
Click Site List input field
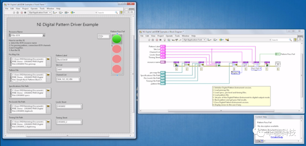(x=68, y=69)
